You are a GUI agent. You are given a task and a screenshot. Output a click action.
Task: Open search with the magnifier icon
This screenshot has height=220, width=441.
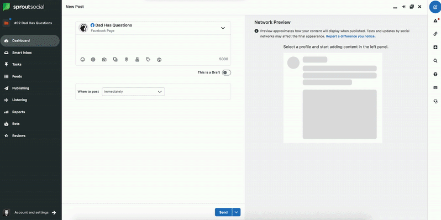pos(435,61)
